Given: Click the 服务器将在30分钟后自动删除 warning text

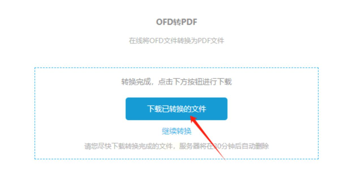Looking at the screenshot, I should point(224,146).
